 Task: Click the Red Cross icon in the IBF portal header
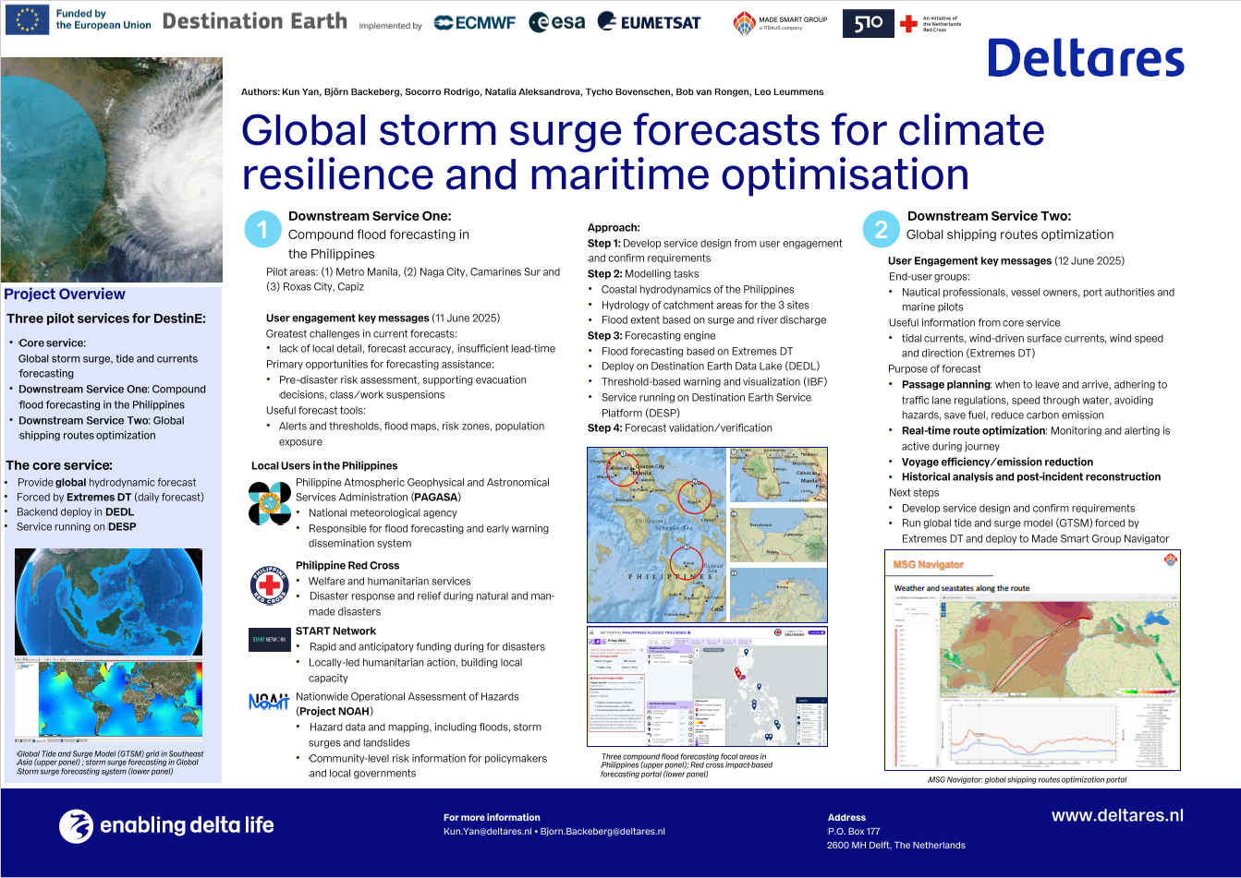click(x=778, y=632)
